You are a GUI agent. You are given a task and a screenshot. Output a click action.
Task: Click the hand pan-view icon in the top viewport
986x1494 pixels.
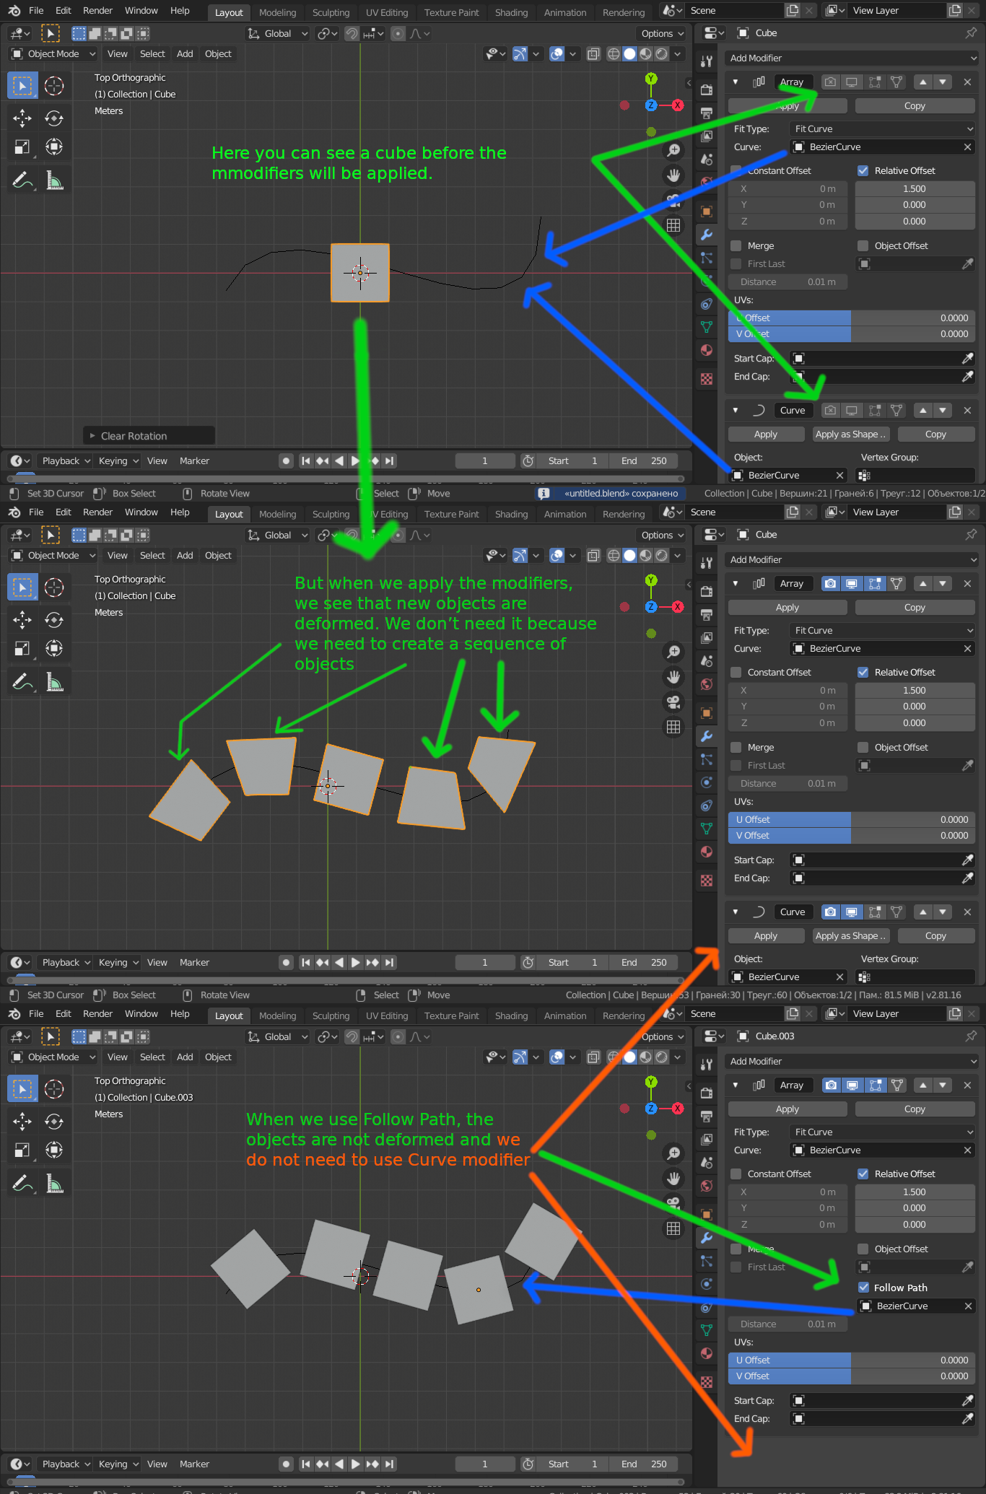pos(673,175)
